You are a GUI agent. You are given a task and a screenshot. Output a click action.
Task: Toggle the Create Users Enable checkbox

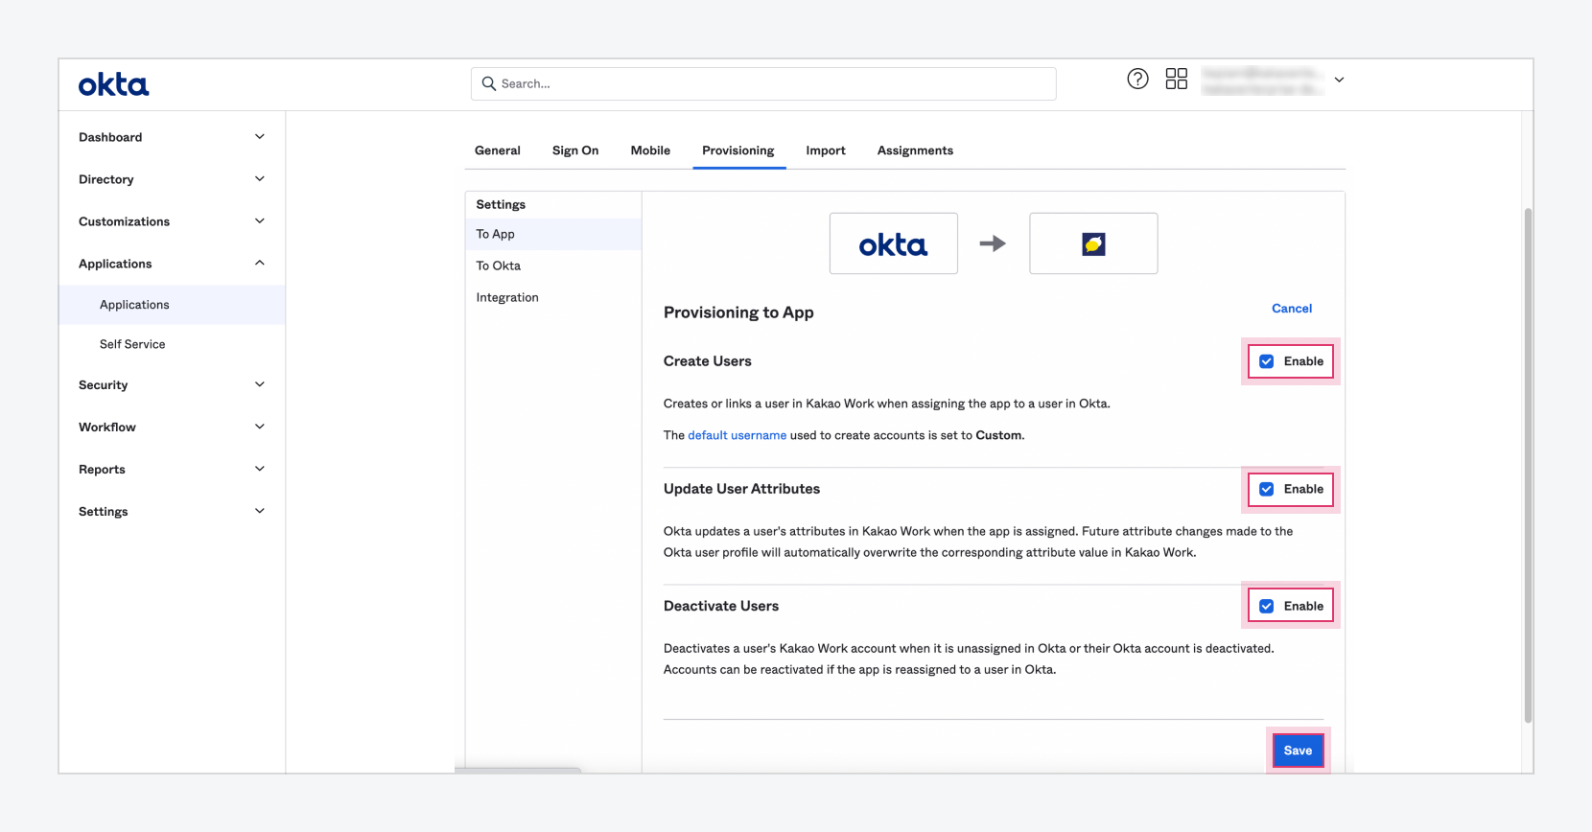1267,361
